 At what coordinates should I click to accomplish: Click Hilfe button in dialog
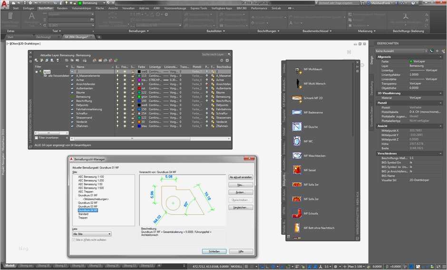(241, 251)
